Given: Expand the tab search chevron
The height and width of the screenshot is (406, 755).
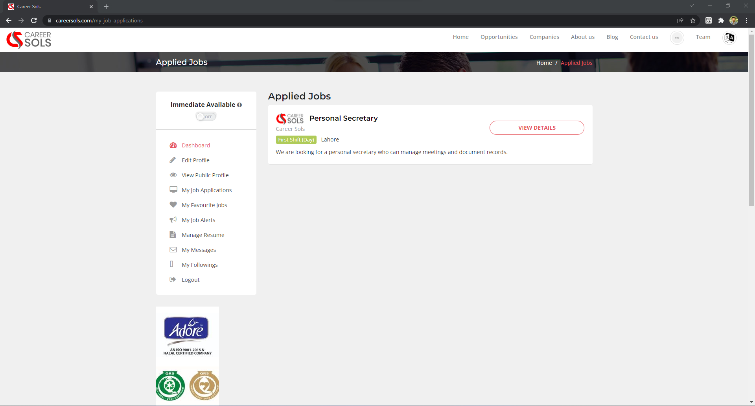Looking at the screenshot, I should click(692, 6).
